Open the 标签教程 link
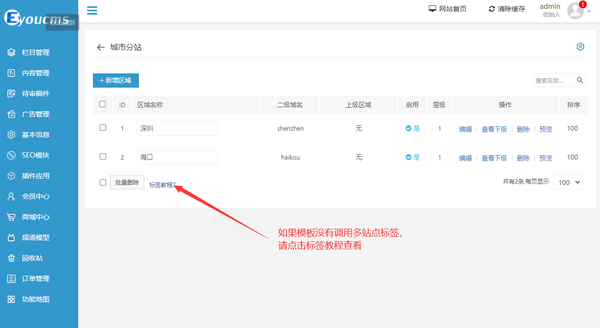This screenshot has height=328, width=600. [x=162, y=185]
